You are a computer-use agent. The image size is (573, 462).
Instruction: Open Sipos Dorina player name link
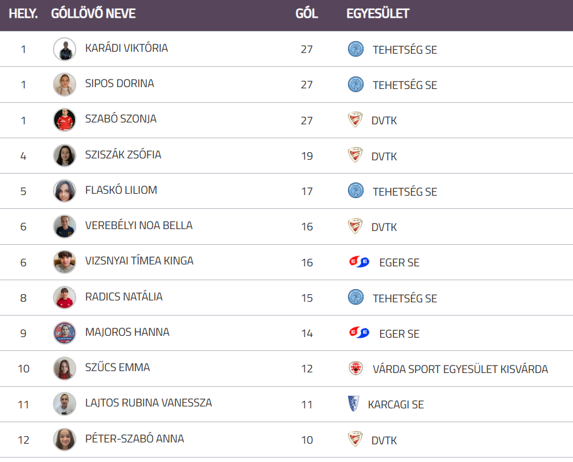[x=120, y=83]
